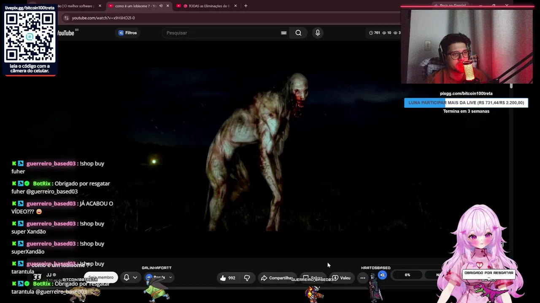Click the eye view count showing 10

tap(387, 33)
